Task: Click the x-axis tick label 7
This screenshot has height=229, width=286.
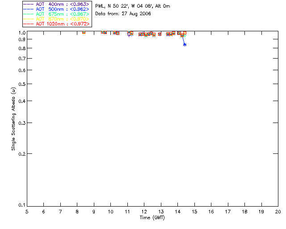Action: point(60,212)
